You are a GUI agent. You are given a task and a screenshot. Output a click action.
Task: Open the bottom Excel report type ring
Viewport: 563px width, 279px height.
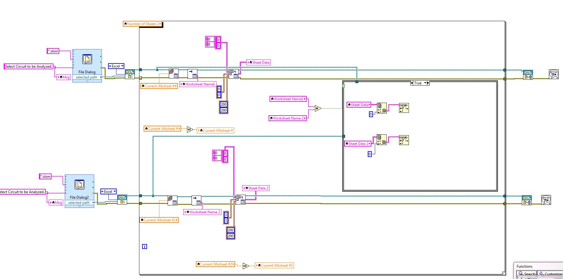tap(108, 192)
